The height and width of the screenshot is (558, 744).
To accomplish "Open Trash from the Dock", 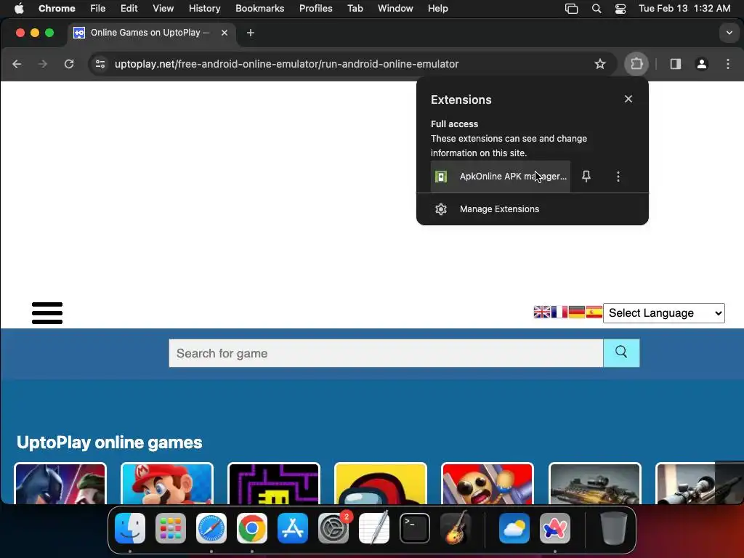I will coord(613,528).
